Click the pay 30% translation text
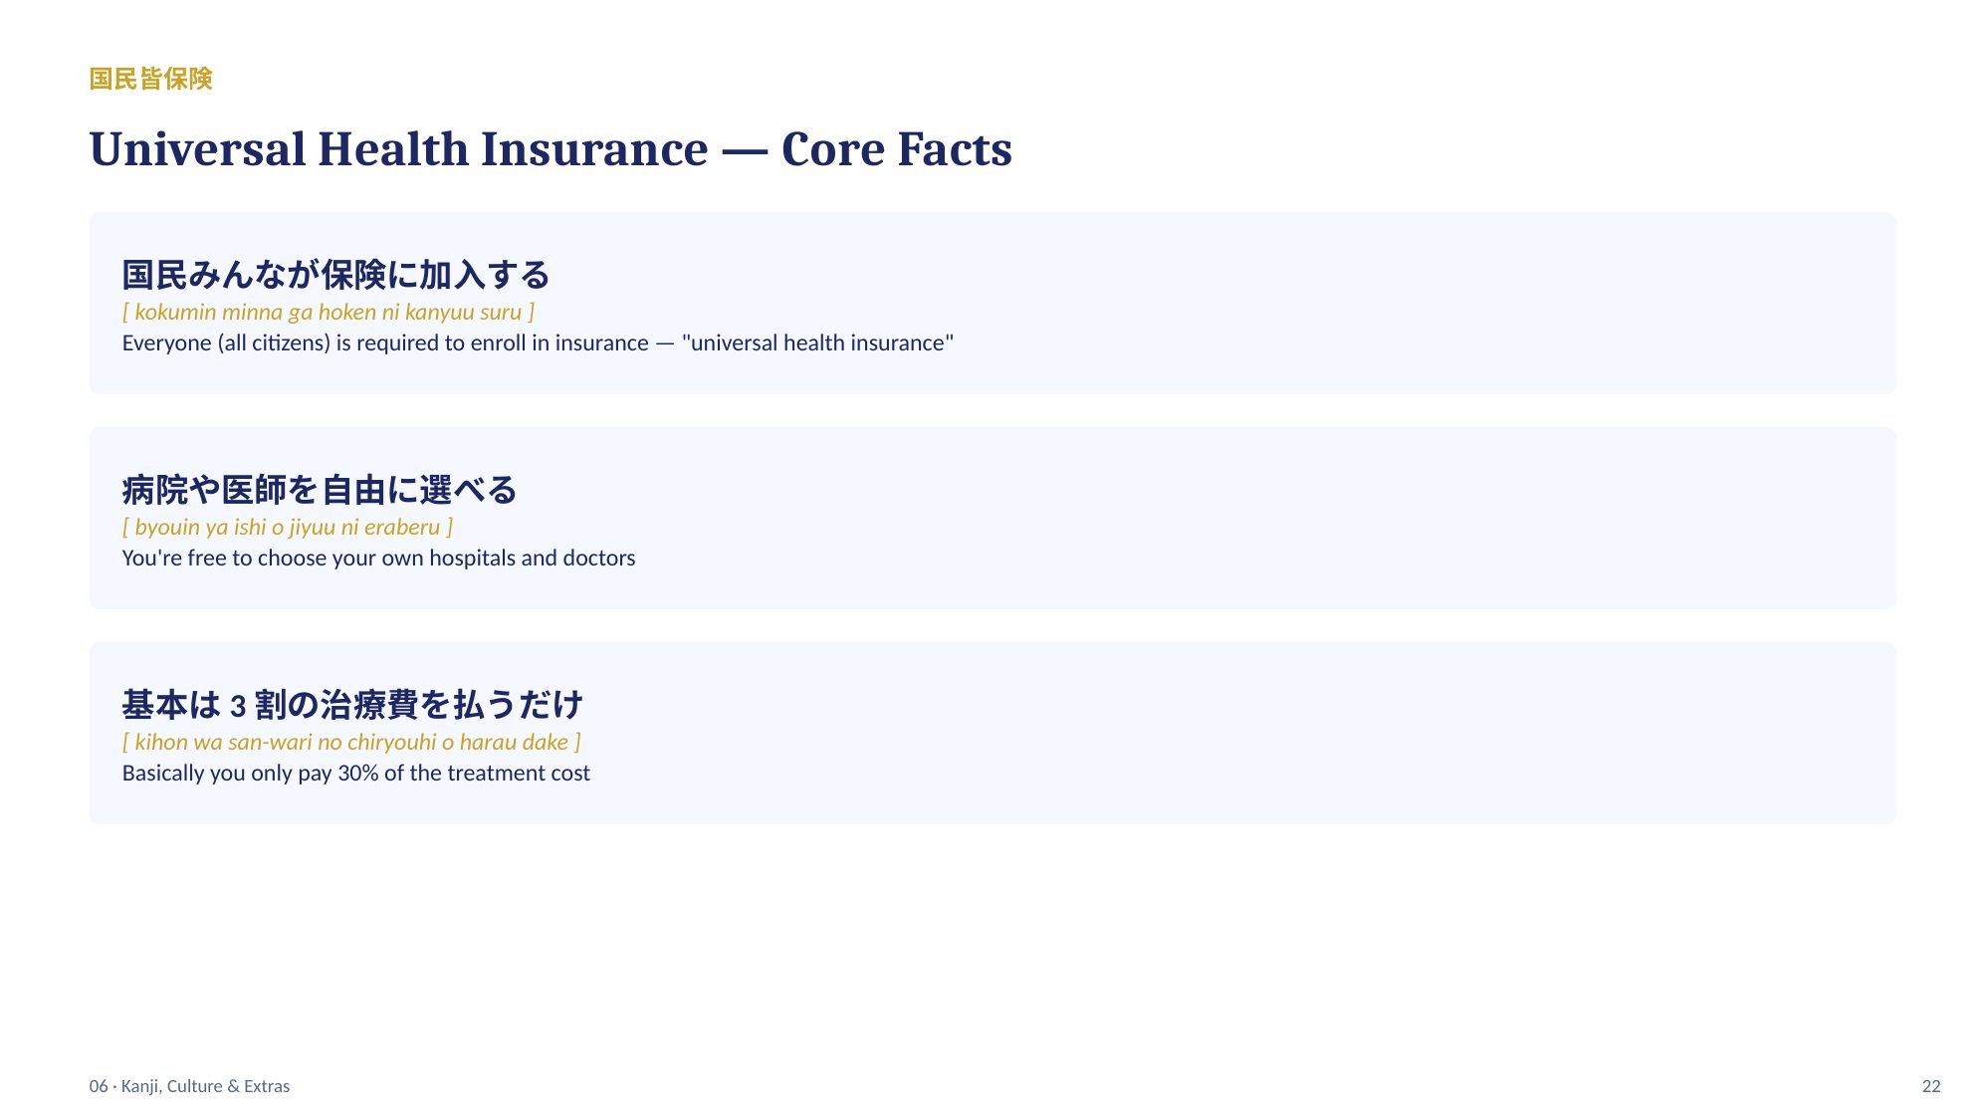1987x1120 pixels. tap(355, 773)
